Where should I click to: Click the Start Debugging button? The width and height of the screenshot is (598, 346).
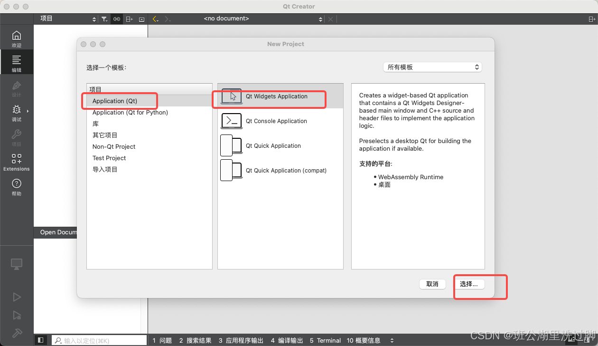(x=17, y=315)
